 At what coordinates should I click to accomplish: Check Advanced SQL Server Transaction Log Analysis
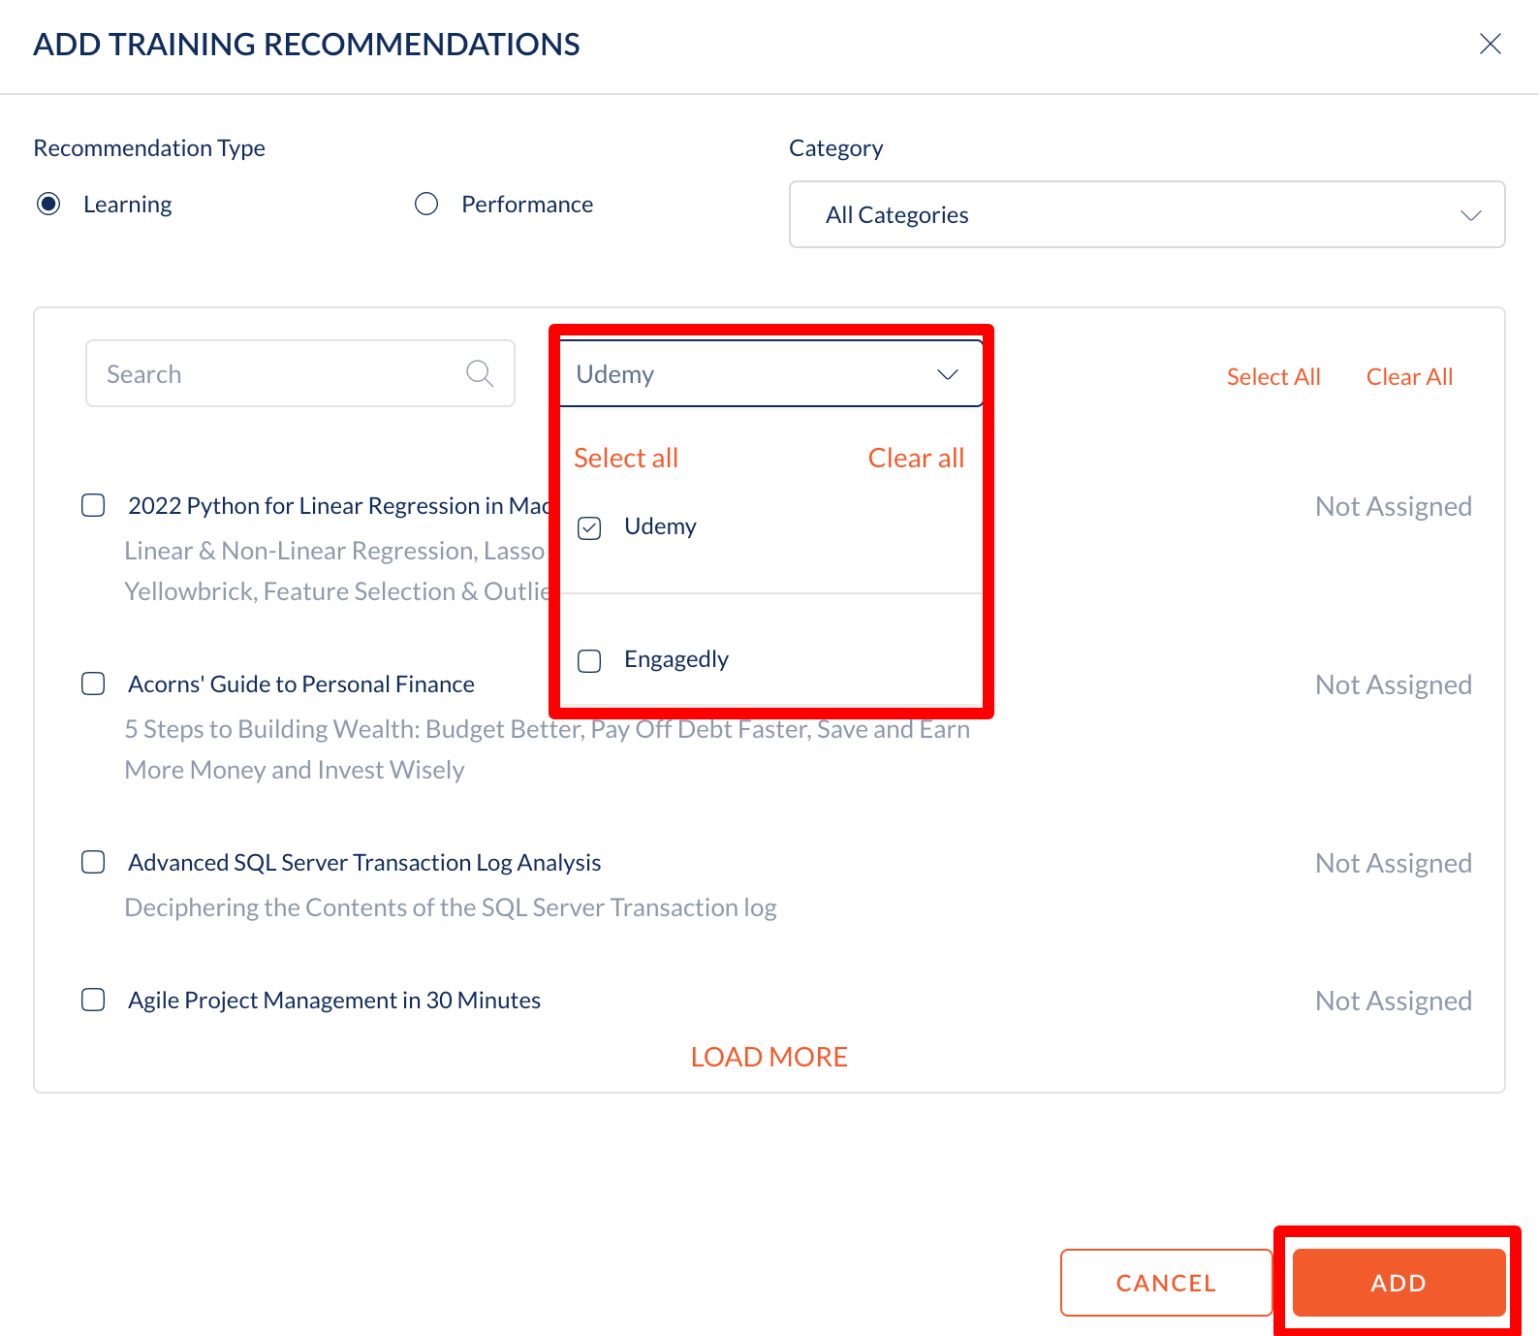click(x=93, y=862)
